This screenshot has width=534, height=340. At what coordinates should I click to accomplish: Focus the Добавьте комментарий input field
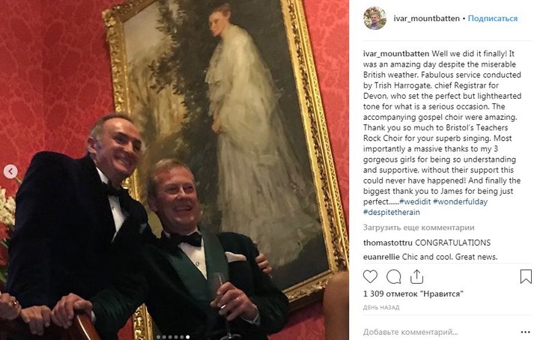(x=440, y=332)
